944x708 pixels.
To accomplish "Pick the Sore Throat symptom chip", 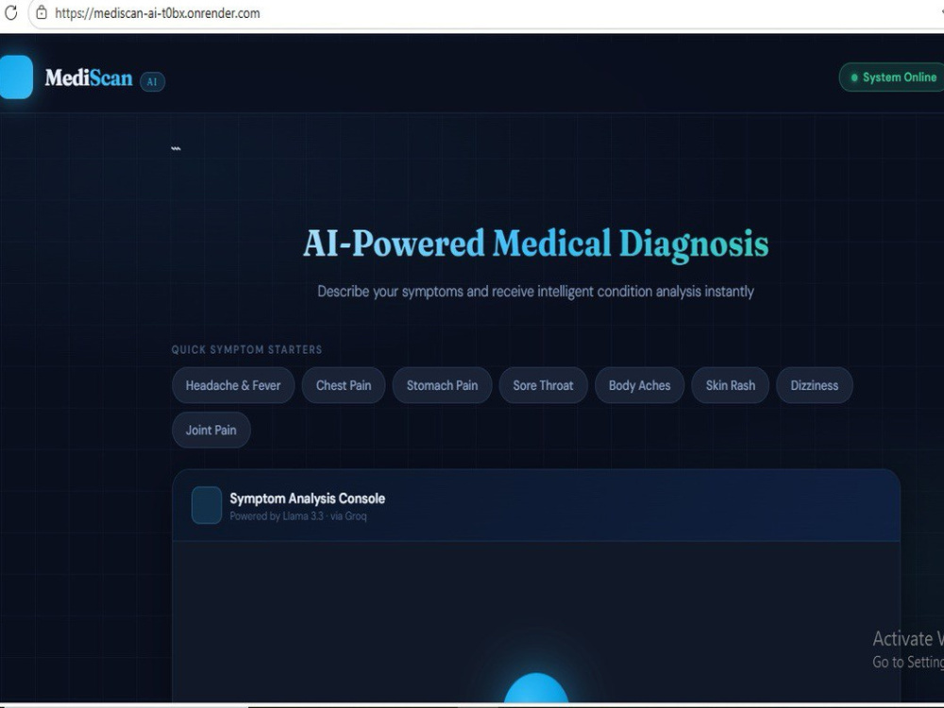I will (x=543, y=385).
